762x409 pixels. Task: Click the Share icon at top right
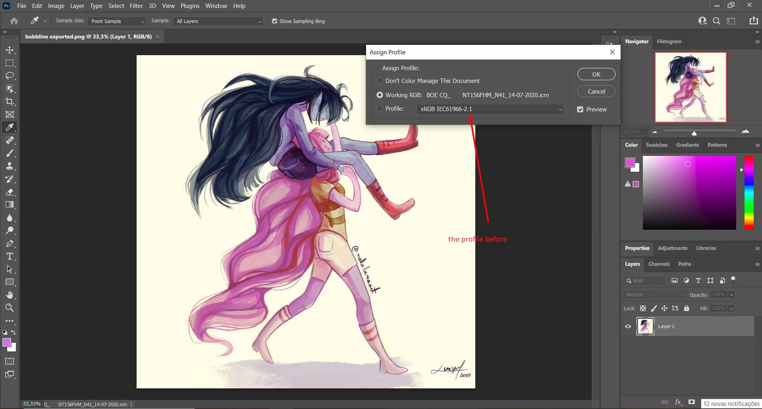point(754,21)
